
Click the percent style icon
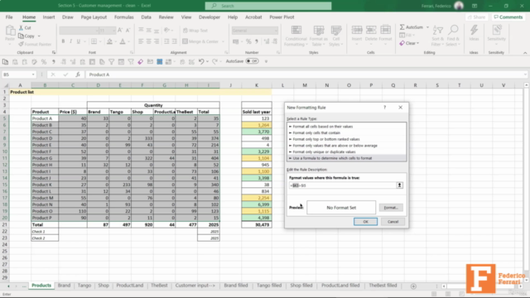pos(248,41)
